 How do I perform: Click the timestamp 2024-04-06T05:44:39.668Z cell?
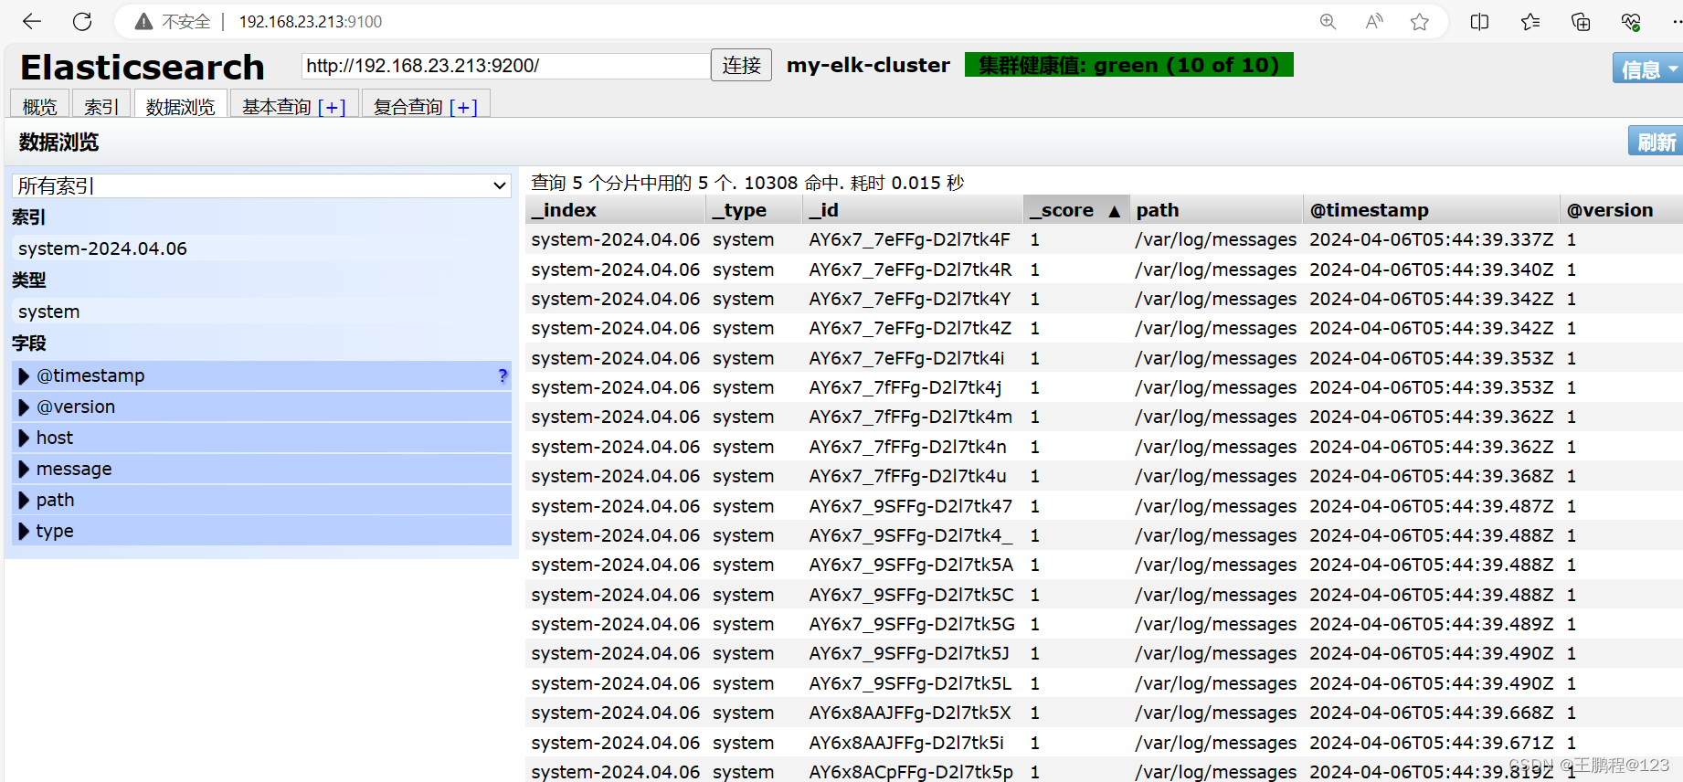[1431, 713]
